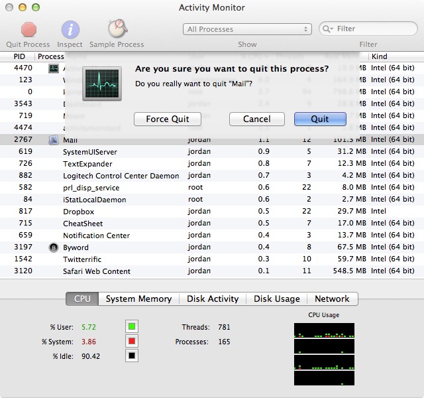Click the Sample Process magnifier icon
The image size is (424, 398).
[118, 29]
